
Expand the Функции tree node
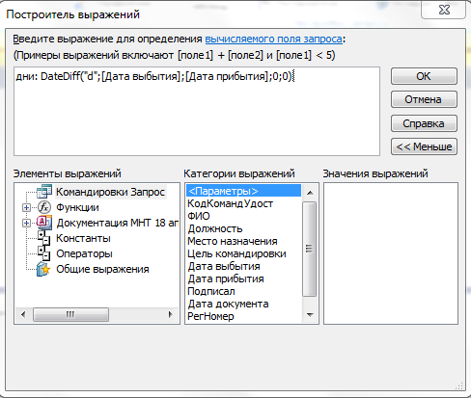(x=26, y=207)
